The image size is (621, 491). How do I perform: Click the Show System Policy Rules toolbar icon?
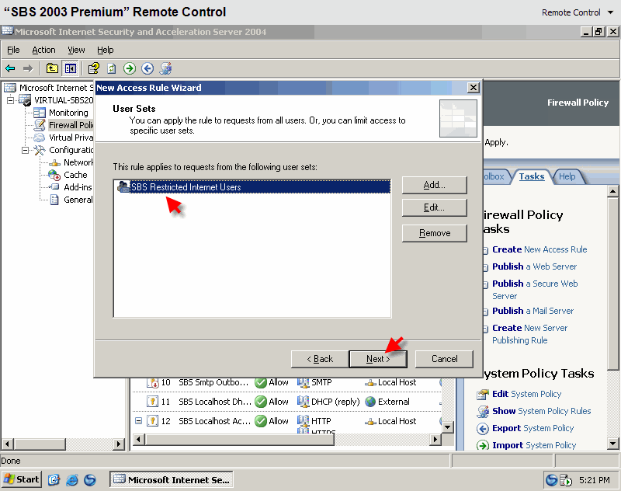coord(165,68)
